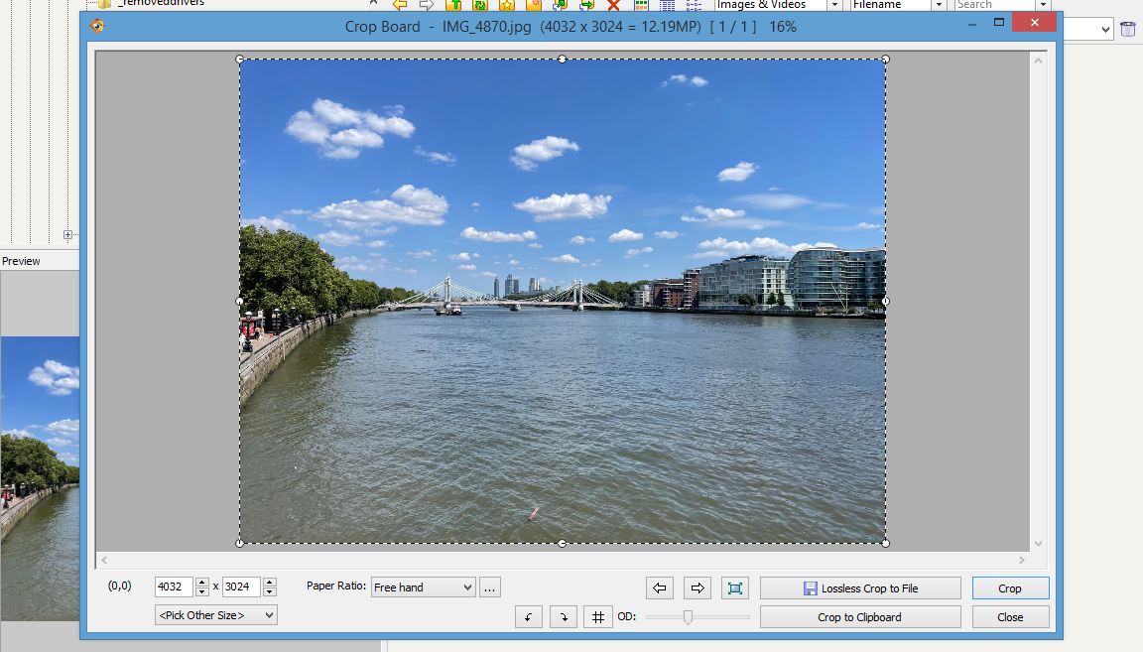Click the '16%' zoom text in title bar
The width and height of the screenshot is (1143, 652).
click(x=783, y=27)
